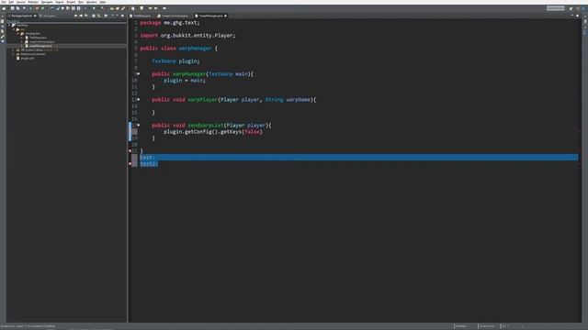The height and width of the screenshot is (330, 588).
Task: Click 'warpPlayer' method name on line 13
Action: pos(202,100)
